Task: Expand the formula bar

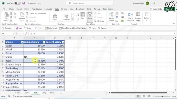Action: pos(175,34)
